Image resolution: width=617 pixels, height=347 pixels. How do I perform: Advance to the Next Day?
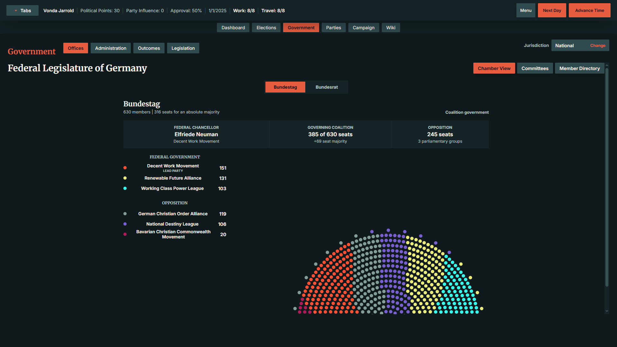click(552, 10)
